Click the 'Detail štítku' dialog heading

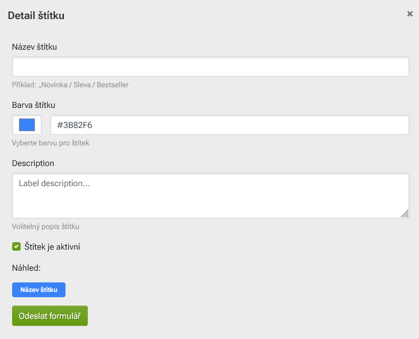[x=36, y=15]
